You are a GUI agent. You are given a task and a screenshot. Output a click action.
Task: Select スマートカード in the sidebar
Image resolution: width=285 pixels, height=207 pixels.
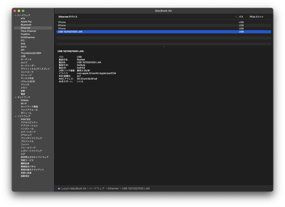[28, 132]
